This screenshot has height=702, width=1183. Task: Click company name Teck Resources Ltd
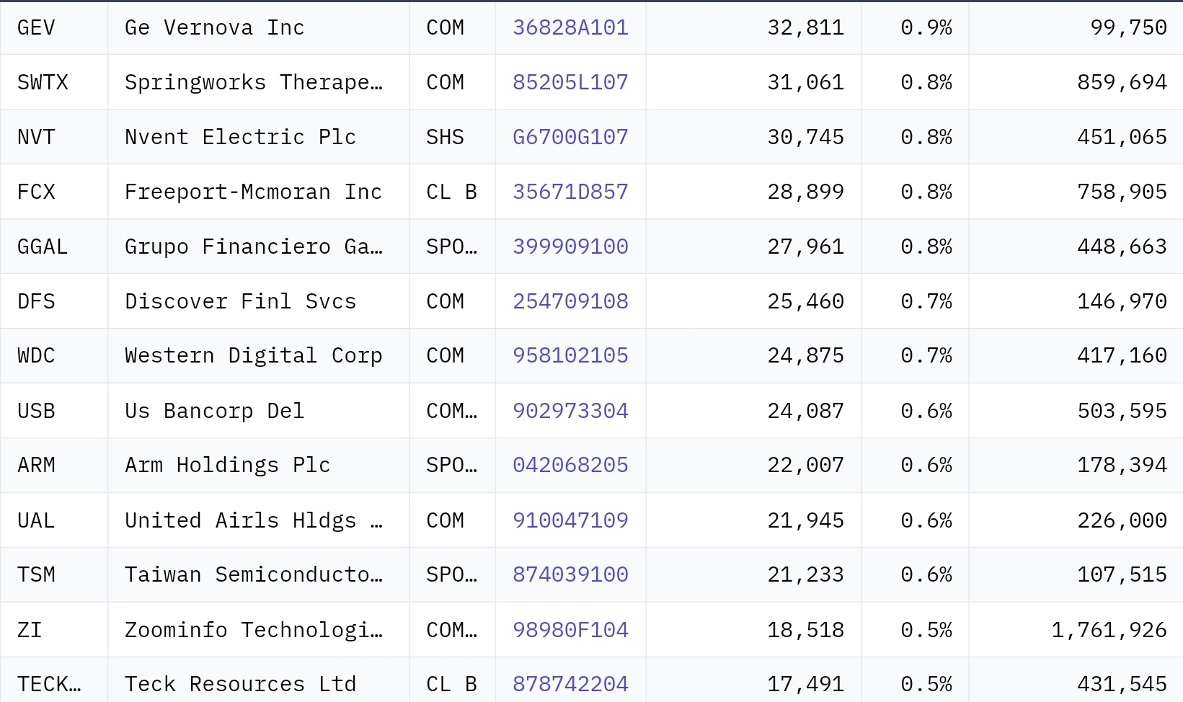click(241, 684)
